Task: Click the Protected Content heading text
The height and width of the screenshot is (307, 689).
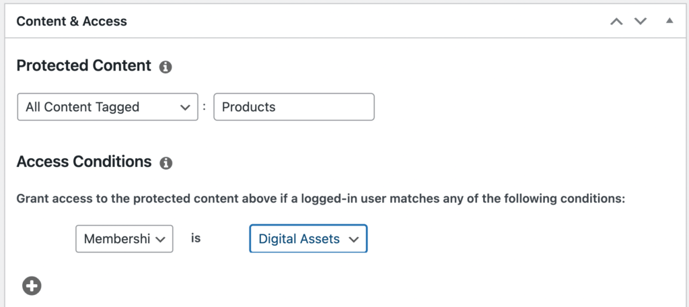Action: click(x=83, y=65)
